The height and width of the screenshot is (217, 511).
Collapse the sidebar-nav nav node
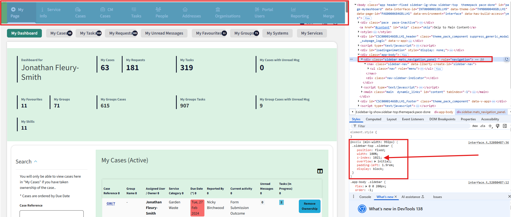pyautogui.click(x=365, y=64)
